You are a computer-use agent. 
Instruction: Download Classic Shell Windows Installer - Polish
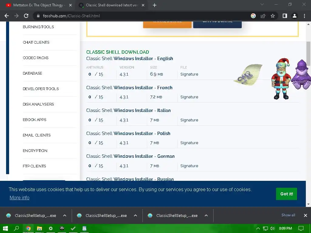(128, 133)
